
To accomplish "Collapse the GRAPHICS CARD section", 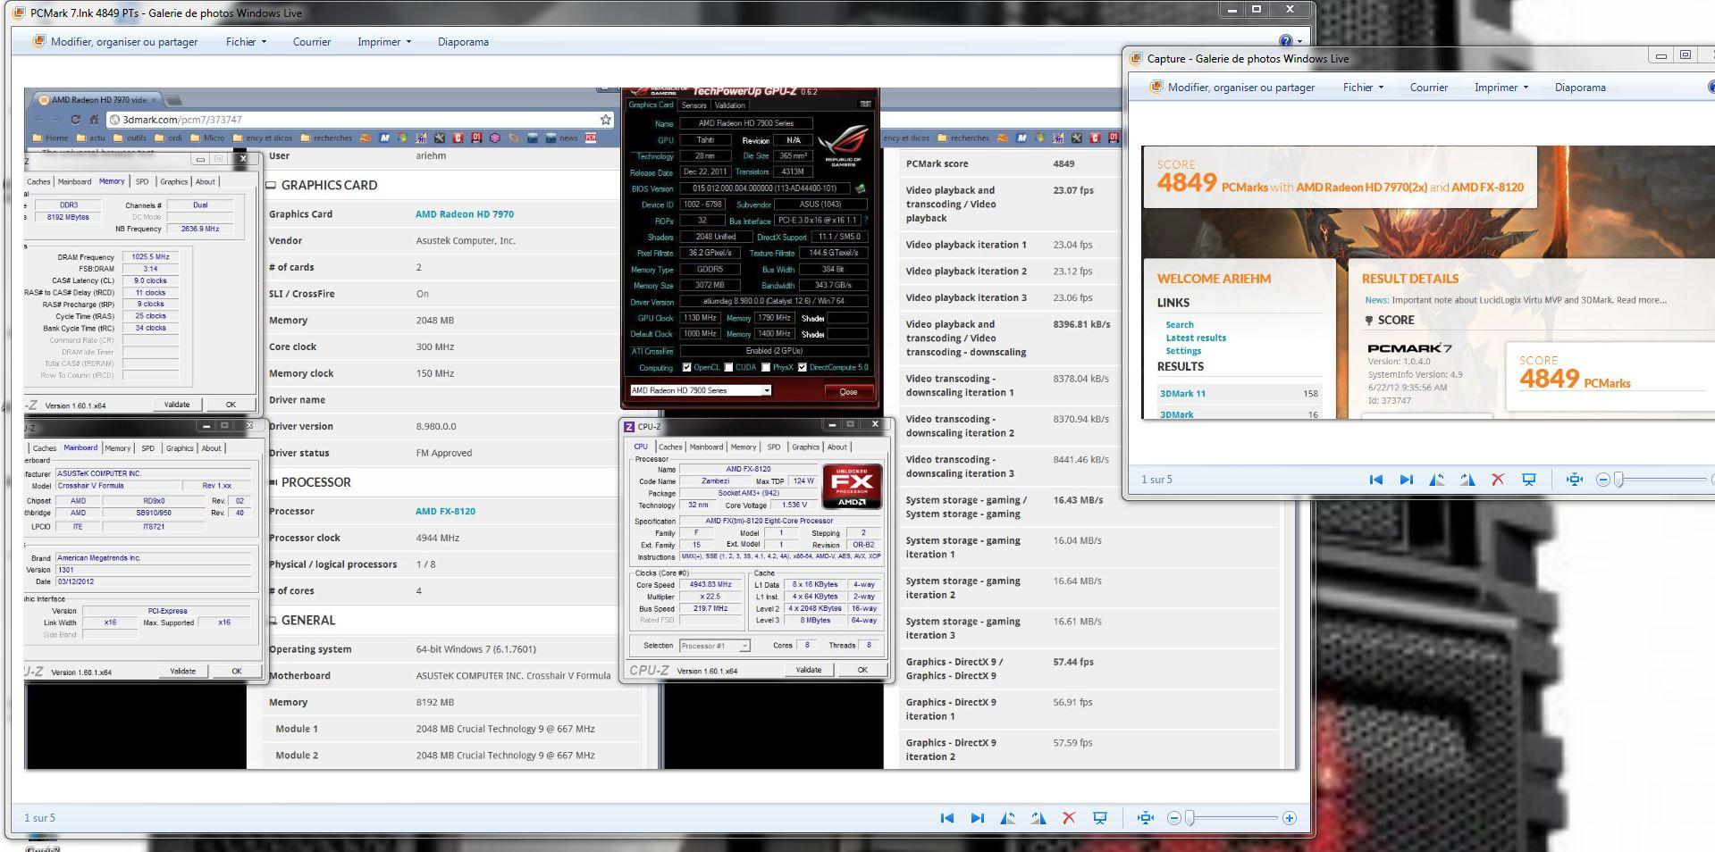I will click(271, 185).
